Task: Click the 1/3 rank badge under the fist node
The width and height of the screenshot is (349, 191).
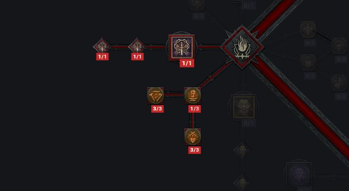Action: point(195,109)
